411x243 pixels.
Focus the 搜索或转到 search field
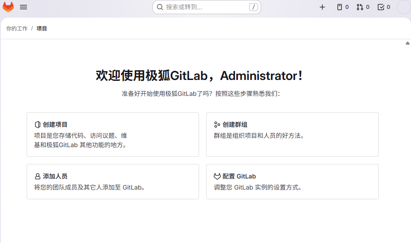click(x=207, y=7)
